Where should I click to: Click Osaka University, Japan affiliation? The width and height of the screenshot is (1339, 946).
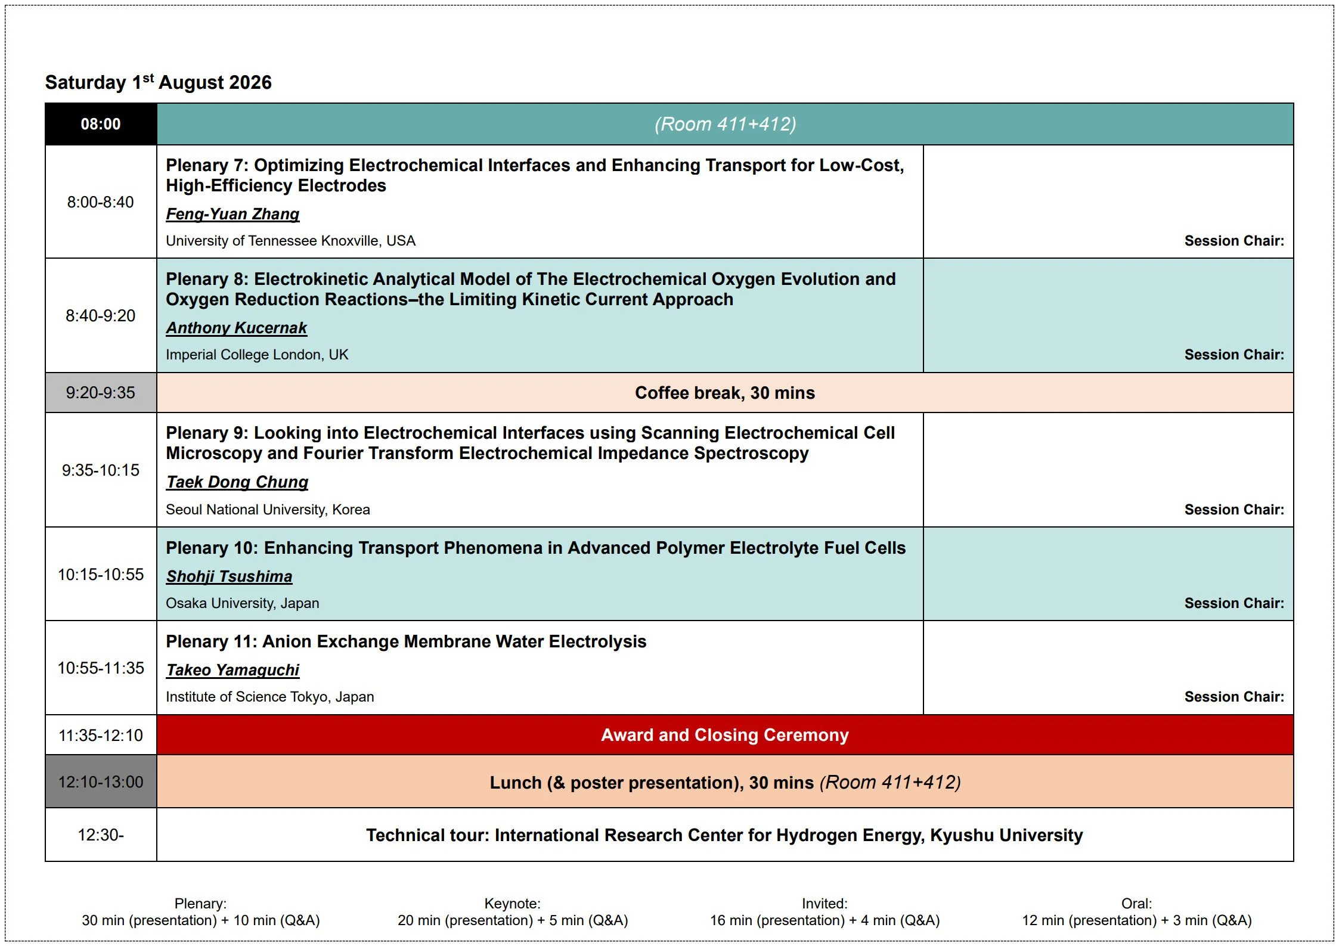242,603
